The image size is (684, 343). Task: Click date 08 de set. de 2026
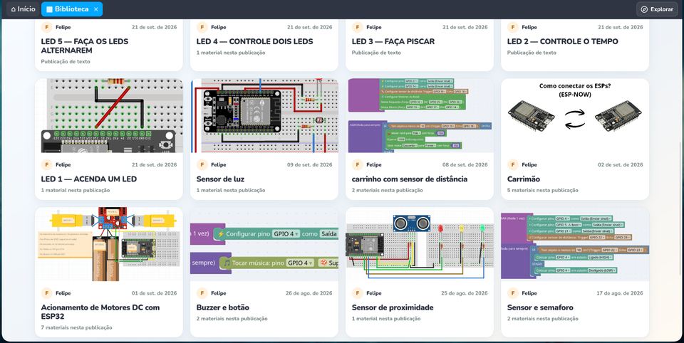[465, 165]
